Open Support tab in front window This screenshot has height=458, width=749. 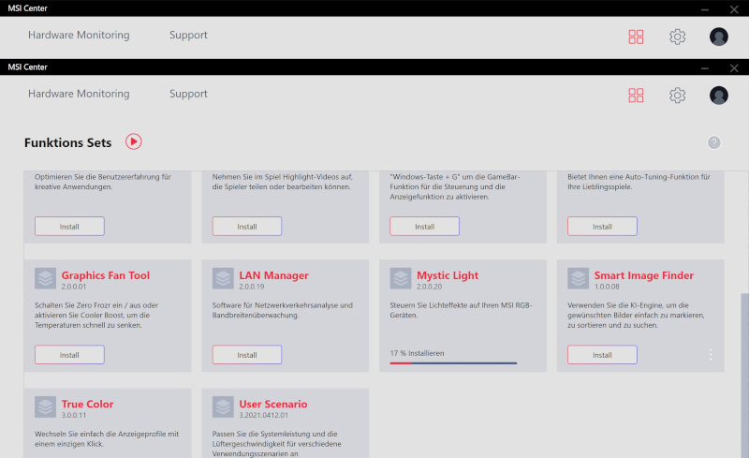tap(188, 94)
